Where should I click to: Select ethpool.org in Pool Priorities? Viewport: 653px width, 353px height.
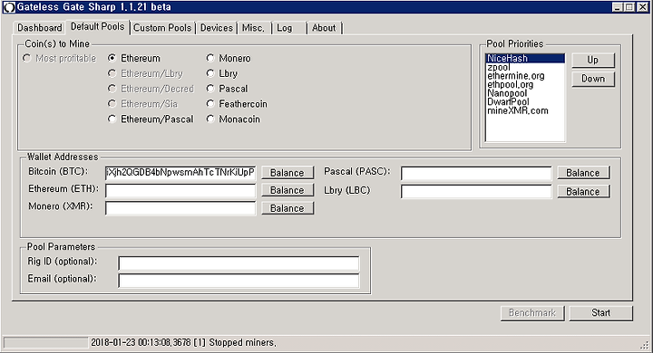[525, 84]
